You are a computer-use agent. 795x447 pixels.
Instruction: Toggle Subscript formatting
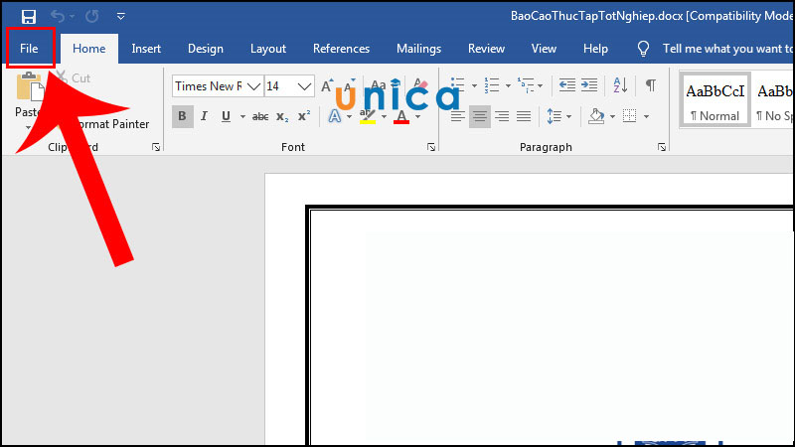click(x=282, y=117)
